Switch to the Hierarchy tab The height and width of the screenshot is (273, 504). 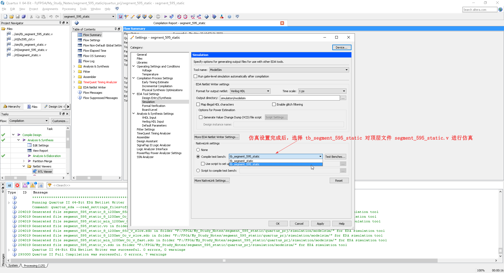click(12, 107)
